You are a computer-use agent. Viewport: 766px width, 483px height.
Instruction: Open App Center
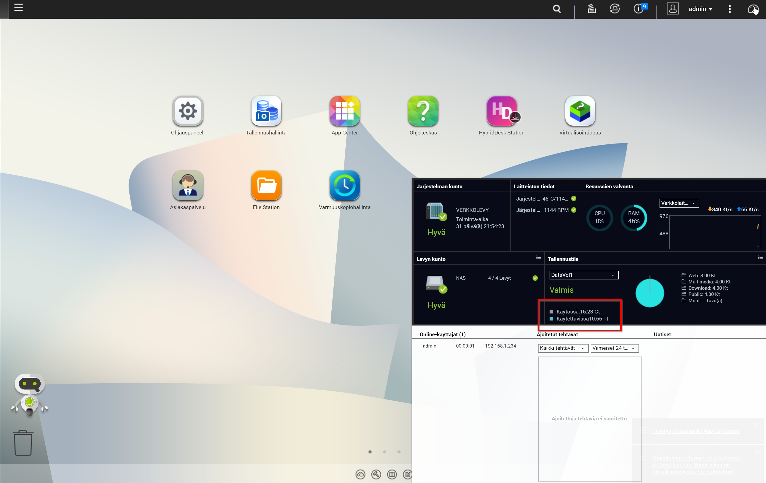coord(344,111)
